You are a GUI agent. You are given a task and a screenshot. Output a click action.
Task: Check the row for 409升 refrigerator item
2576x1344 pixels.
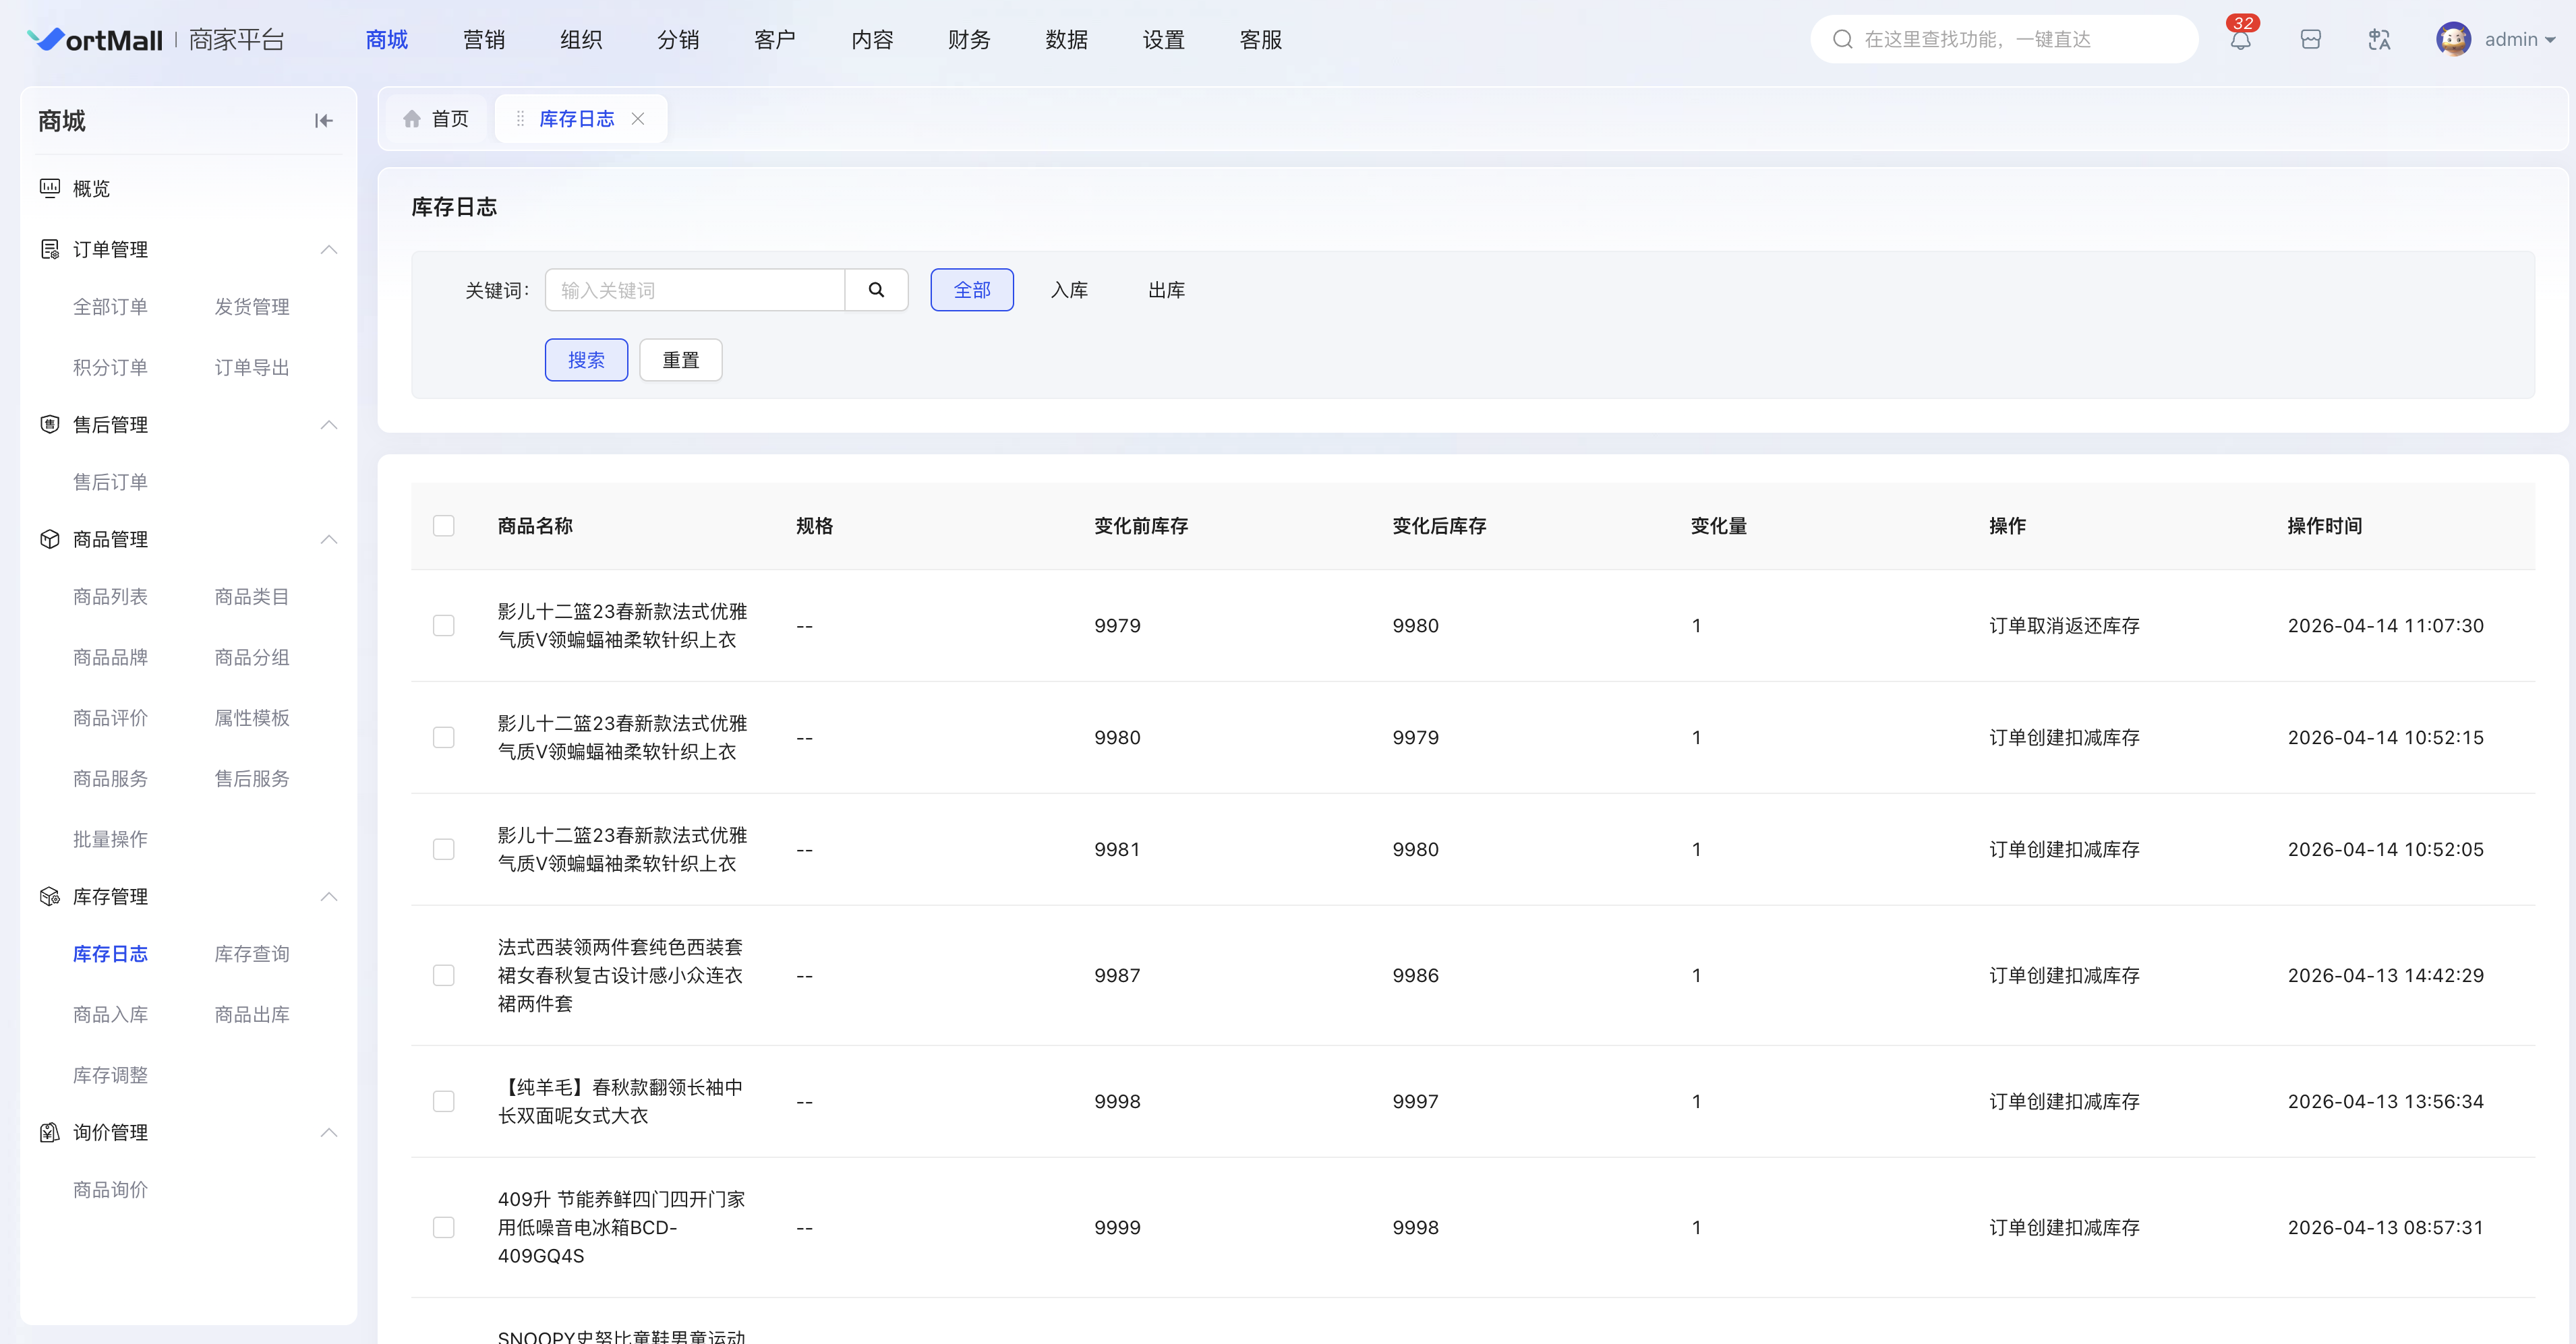(443, 1227)
